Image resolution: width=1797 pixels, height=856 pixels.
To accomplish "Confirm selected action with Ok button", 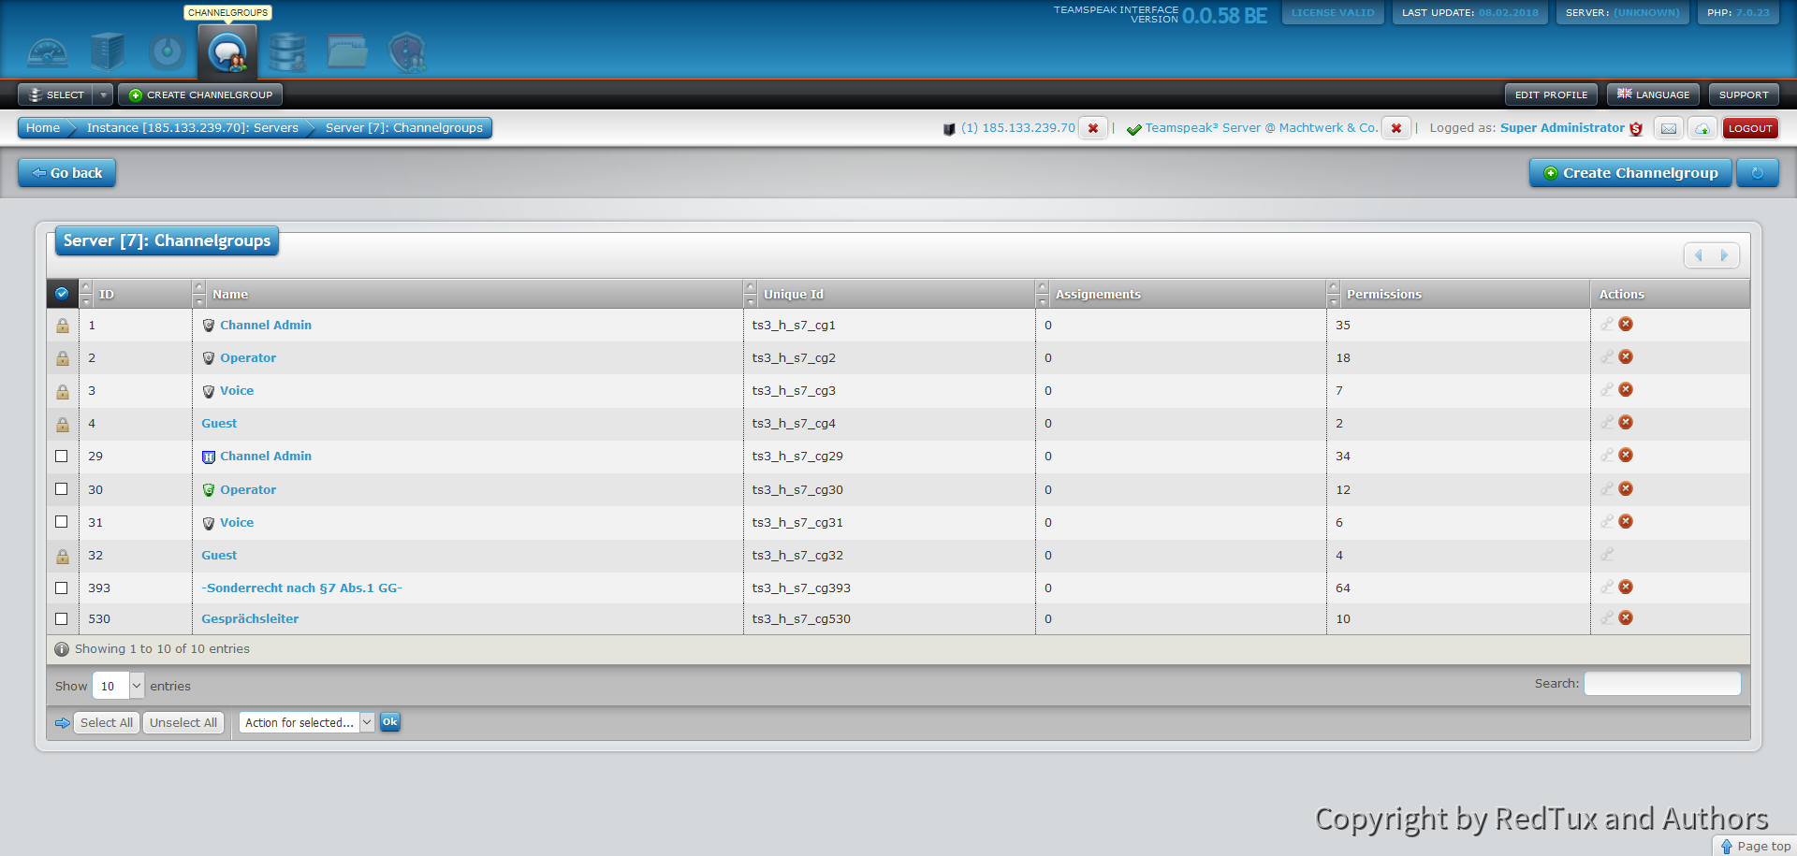I will 390,722.
